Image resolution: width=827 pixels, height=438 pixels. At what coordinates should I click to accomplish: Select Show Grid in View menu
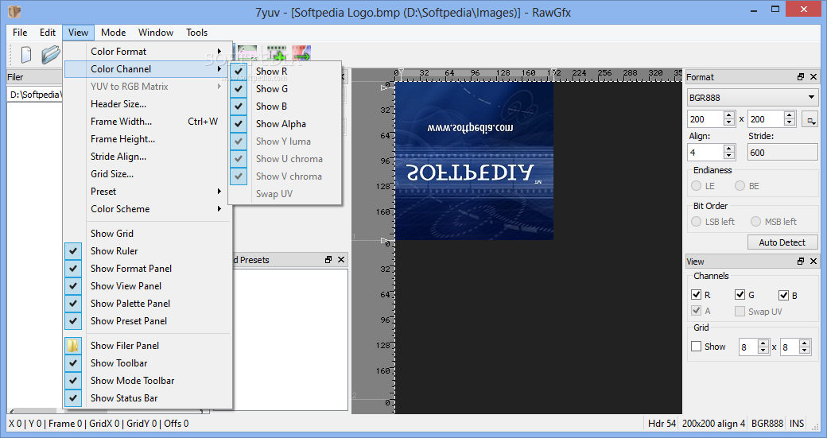pos(148,234)
